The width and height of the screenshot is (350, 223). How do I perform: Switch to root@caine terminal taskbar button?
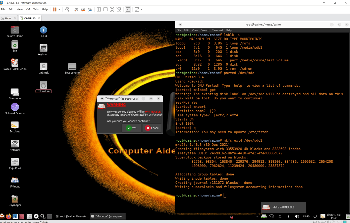[x=72, y=216]
